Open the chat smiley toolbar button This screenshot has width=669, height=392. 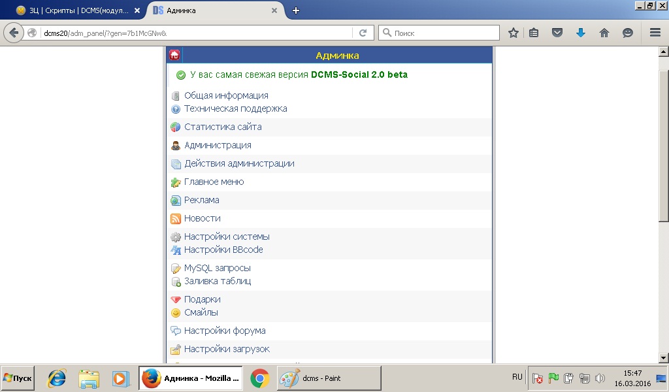point(628,33)
